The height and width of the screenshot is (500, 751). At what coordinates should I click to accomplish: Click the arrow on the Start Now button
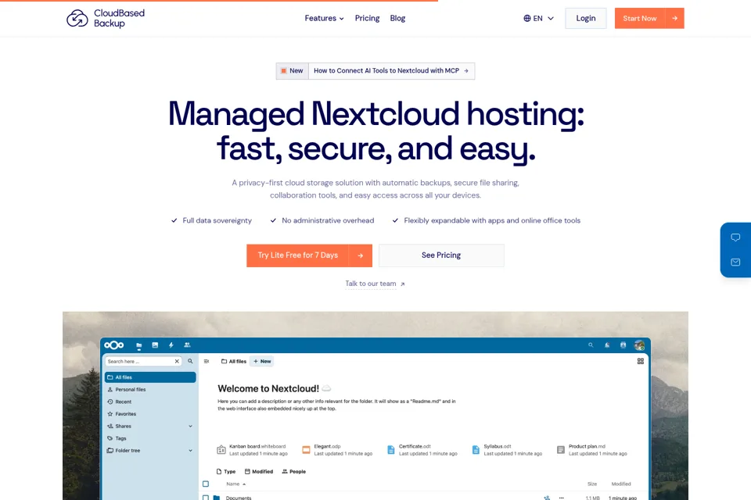click(x=674, y=18)
